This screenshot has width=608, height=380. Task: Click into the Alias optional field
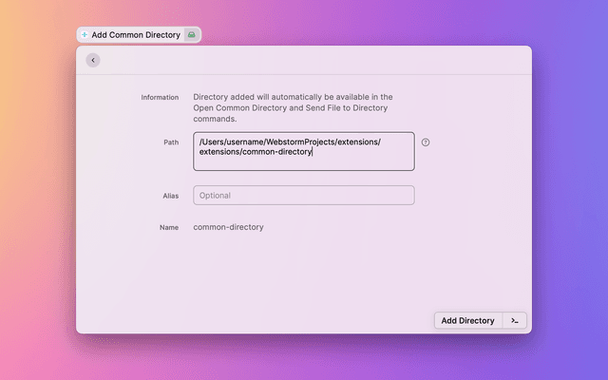303,195
